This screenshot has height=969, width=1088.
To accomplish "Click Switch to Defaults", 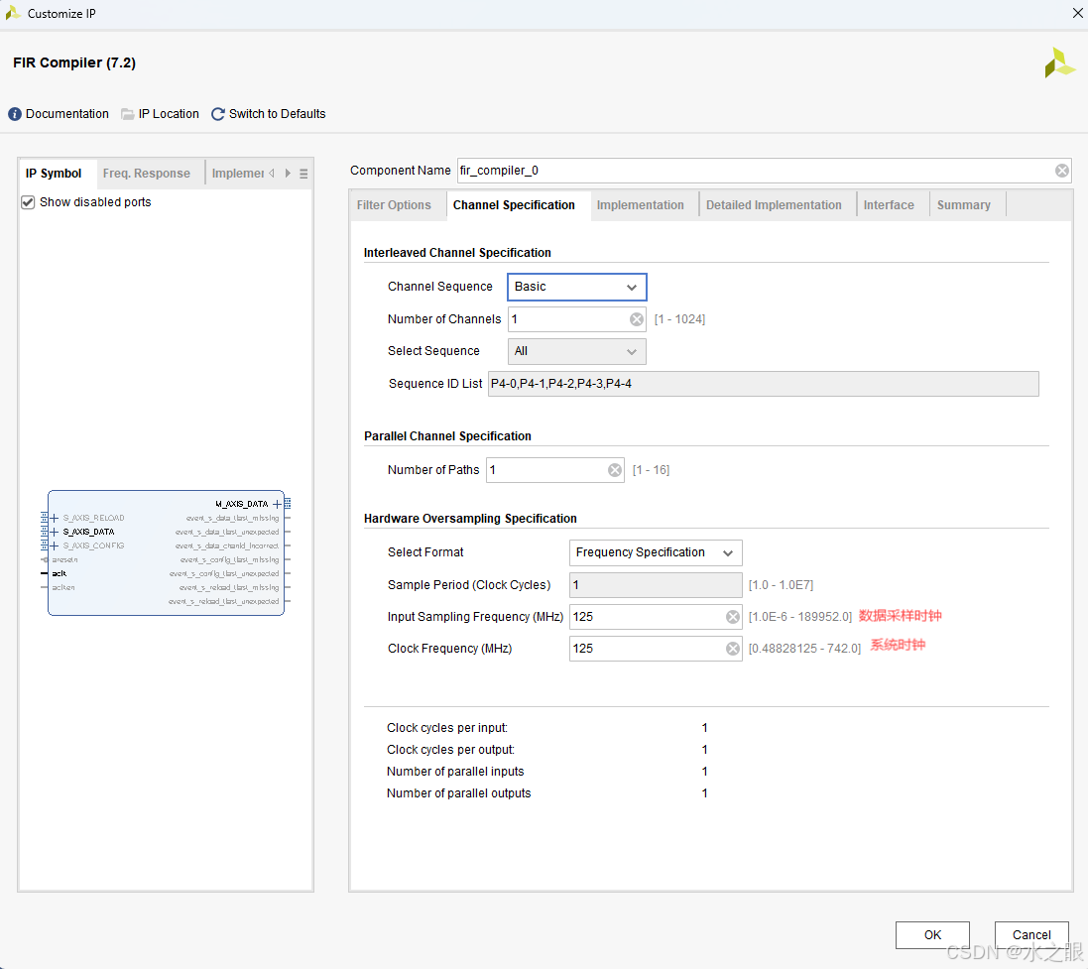I will (277, 114).
